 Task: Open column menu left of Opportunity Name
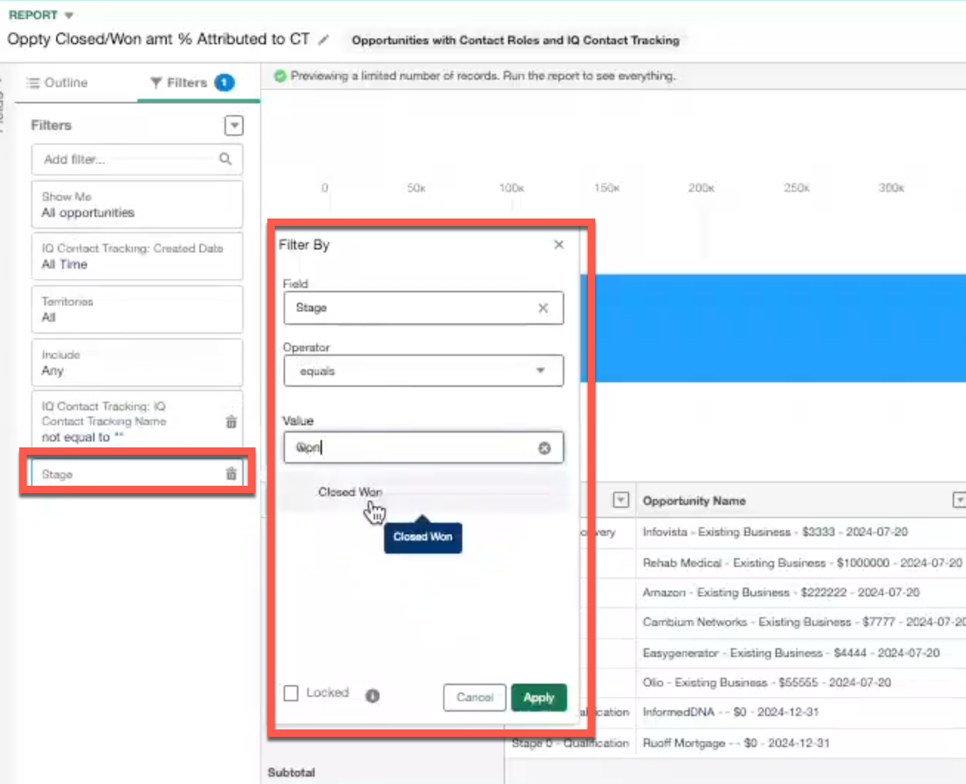point(621,501)
